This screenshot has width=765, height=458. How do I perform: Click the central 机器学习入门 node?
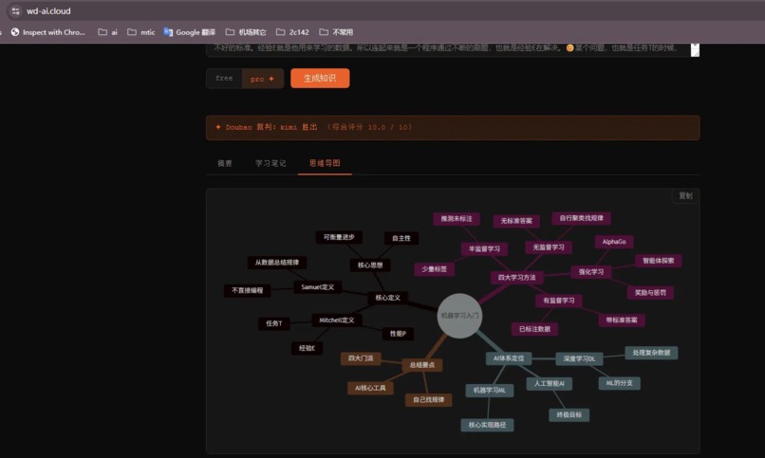coord(459,316)
